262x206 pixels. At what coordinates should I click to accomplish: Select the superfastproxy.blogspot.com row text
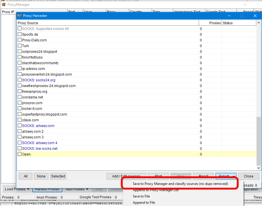(44, 114)
